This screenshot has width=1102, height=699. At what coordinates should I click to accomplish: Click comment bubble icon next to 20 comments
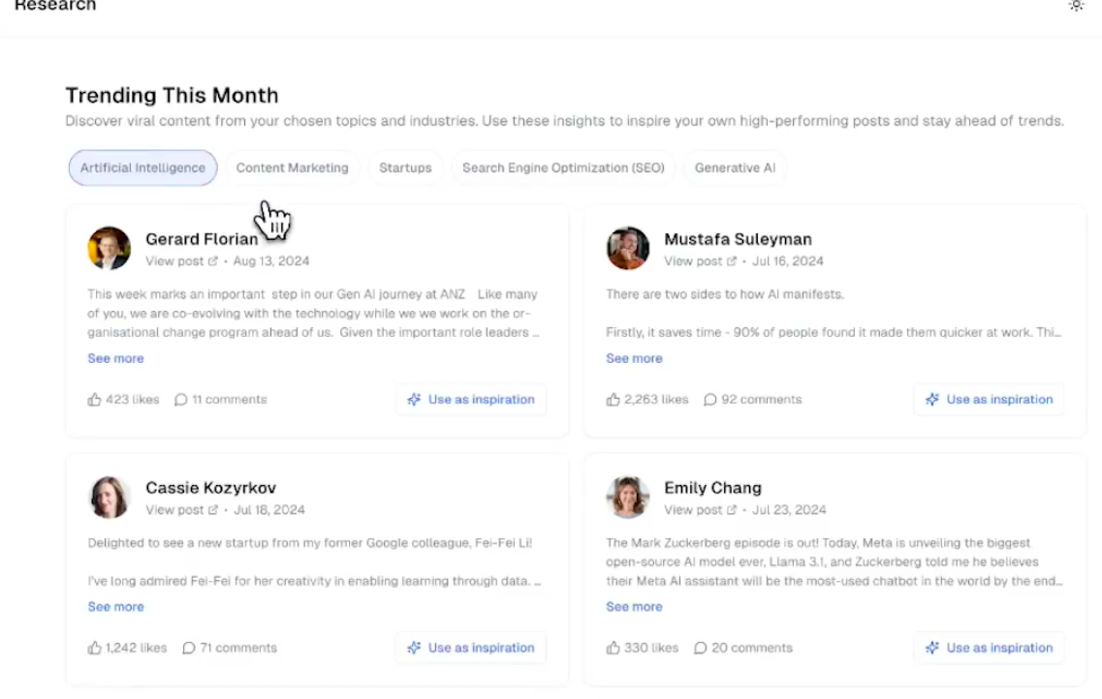pyautogui.click(x=700, y=648)
